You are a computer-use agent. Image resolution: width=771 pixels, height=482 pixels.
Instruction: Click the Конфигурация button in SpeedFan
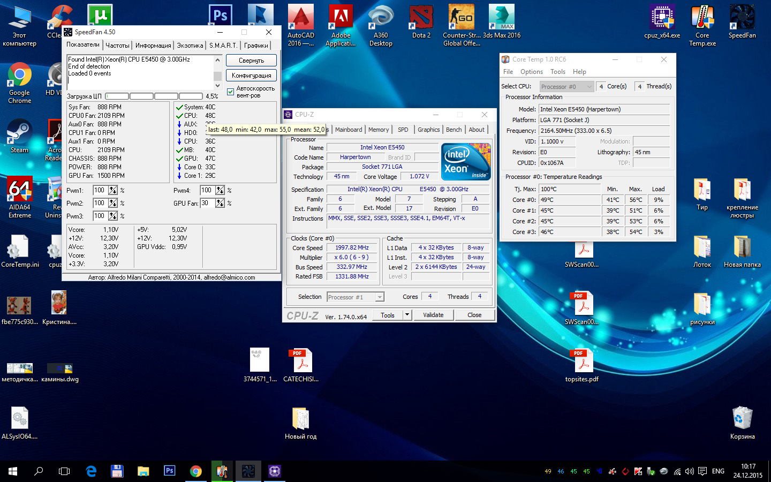(x=251, y=76)
